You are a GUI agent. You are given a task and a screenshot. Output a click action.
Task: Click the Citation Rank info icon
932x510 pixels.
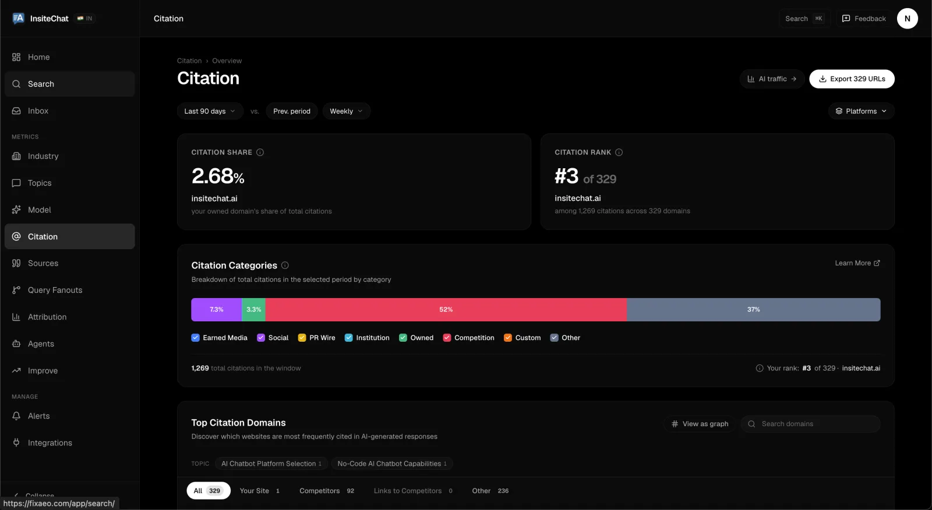click(x=619, y=153)
